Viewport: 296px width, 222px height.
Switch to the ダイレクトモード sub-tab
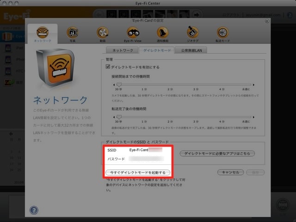(x=157, y=50)
